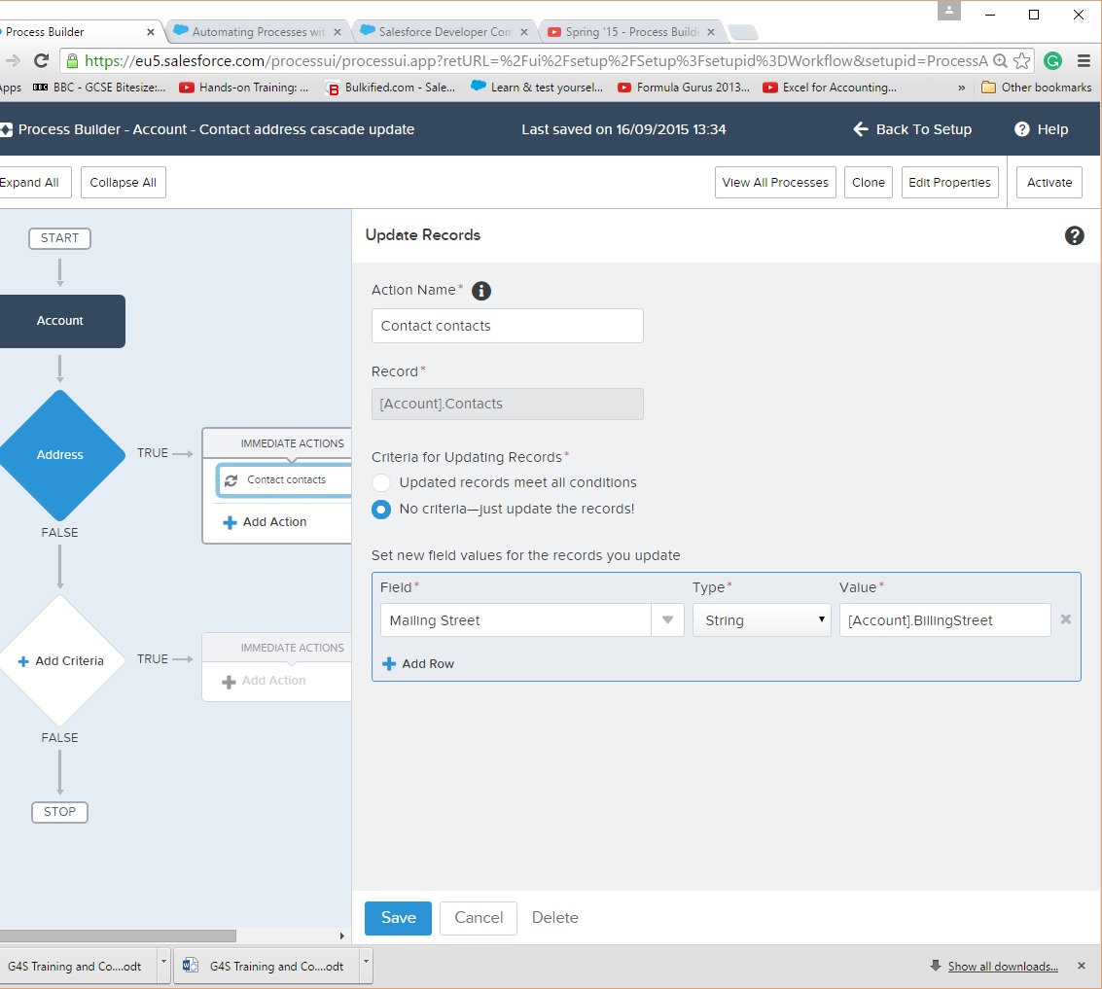The image size is (1102, 989).
Task: Click the Back To Setup arrow icon
Action: [x=860, y=129]
